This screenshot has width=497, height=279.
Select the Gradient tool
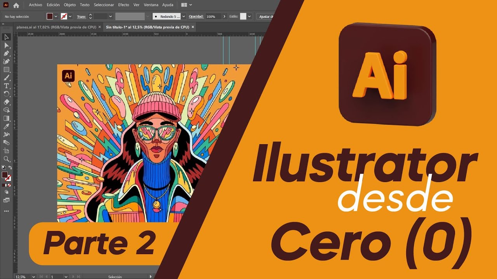7,119
